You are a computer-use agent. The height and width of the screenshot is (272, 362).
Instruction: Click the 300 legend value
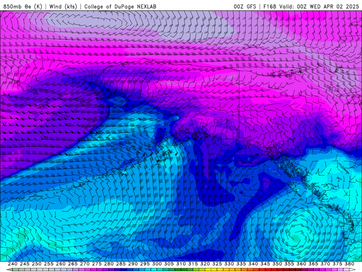pyautogui.click(x=157, y=264)
